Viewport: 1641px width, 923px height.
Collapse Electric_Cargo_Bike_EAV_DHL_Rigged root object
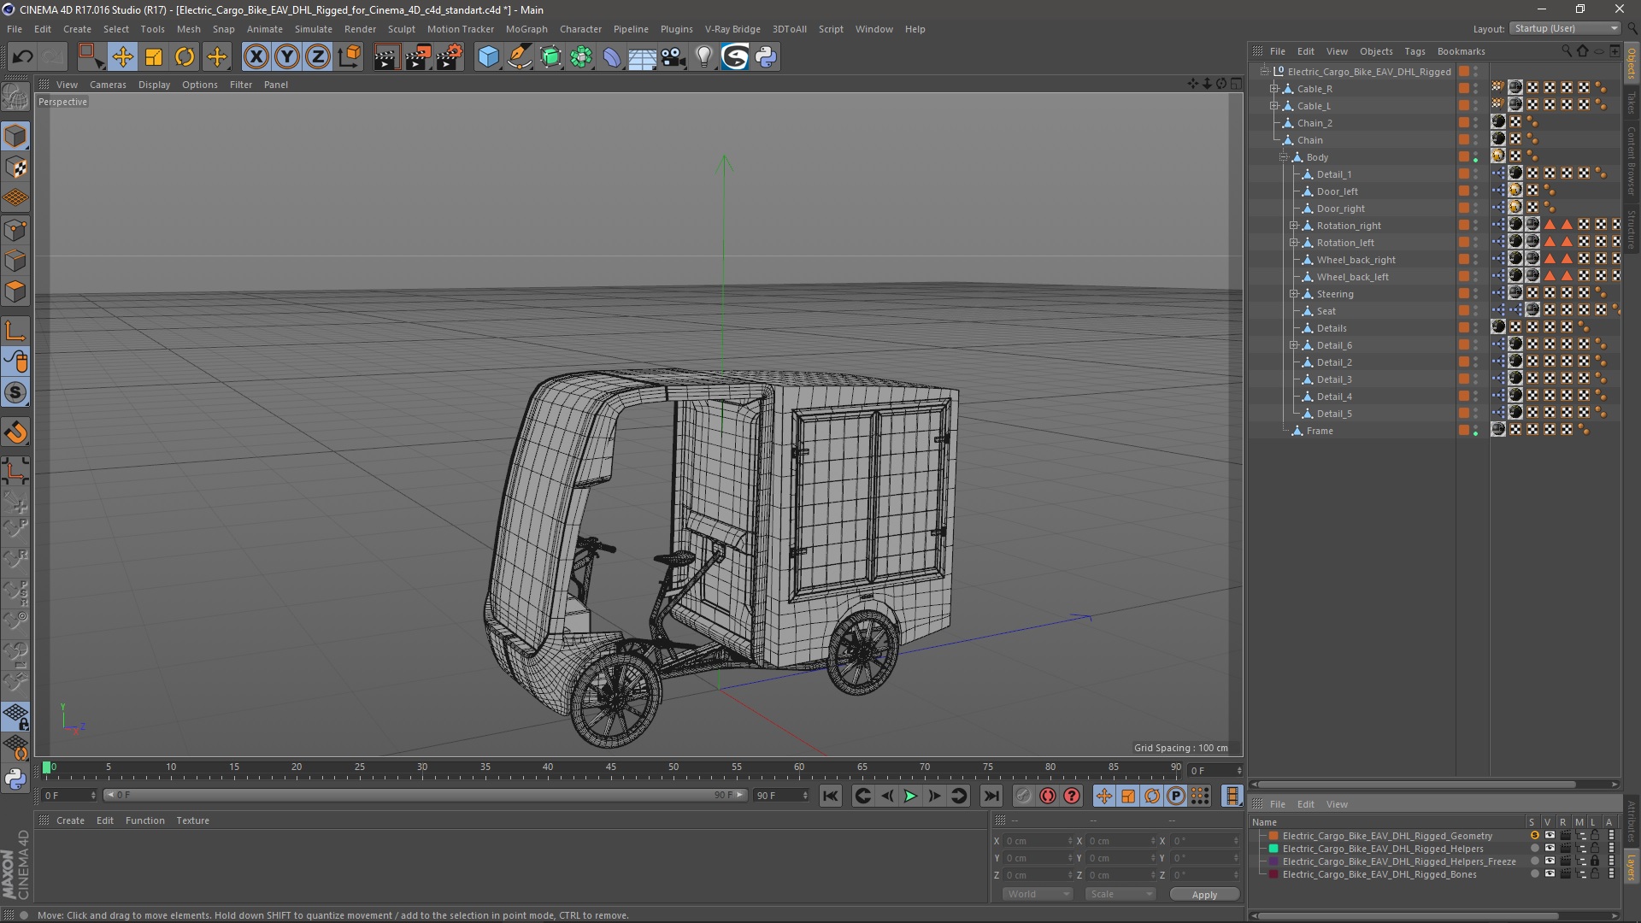click(x=1264, y=72)
